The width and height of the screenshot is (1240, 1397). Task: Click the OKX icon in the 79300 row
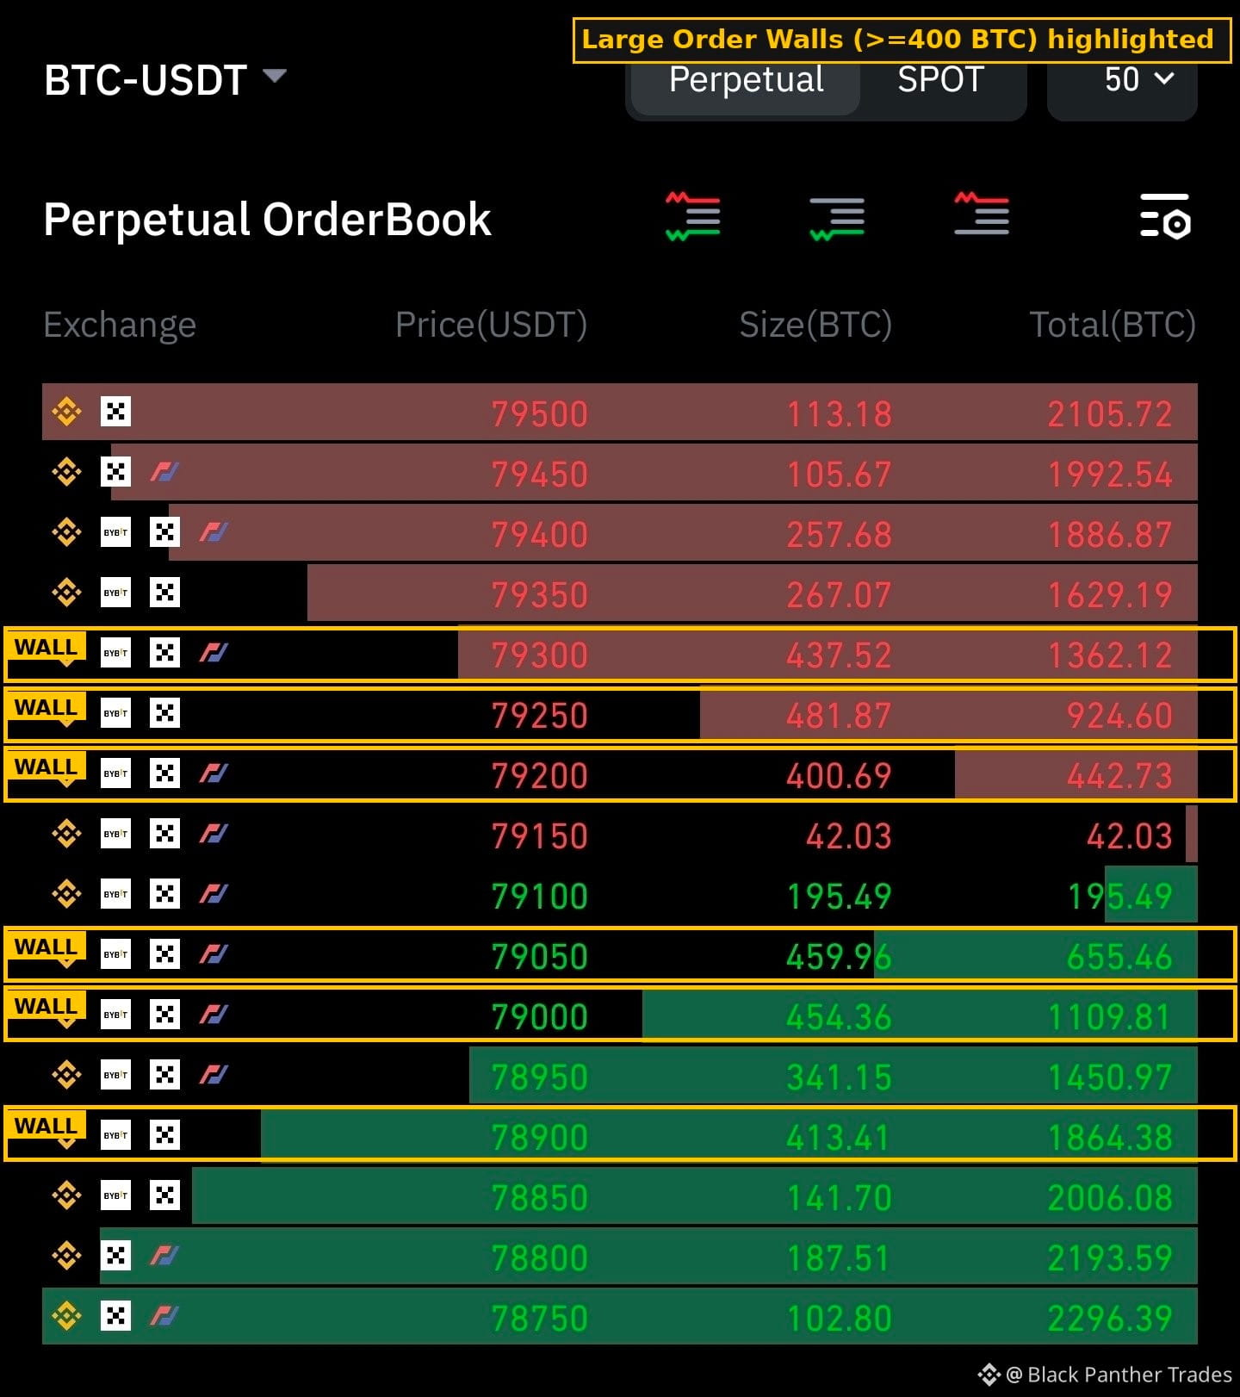pos(164,653)
